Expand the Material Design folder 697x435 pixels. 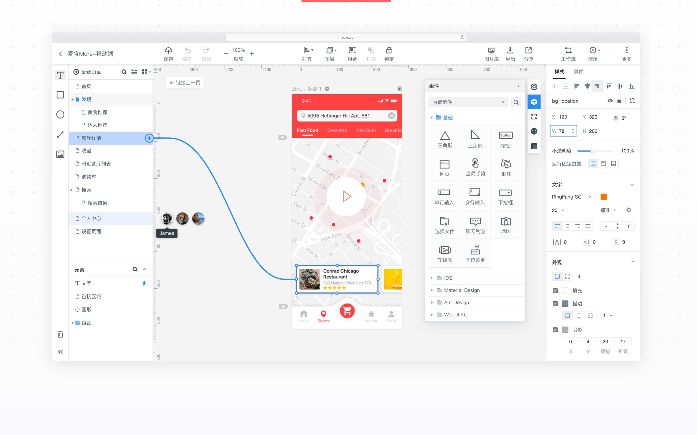tap(462, 290)
